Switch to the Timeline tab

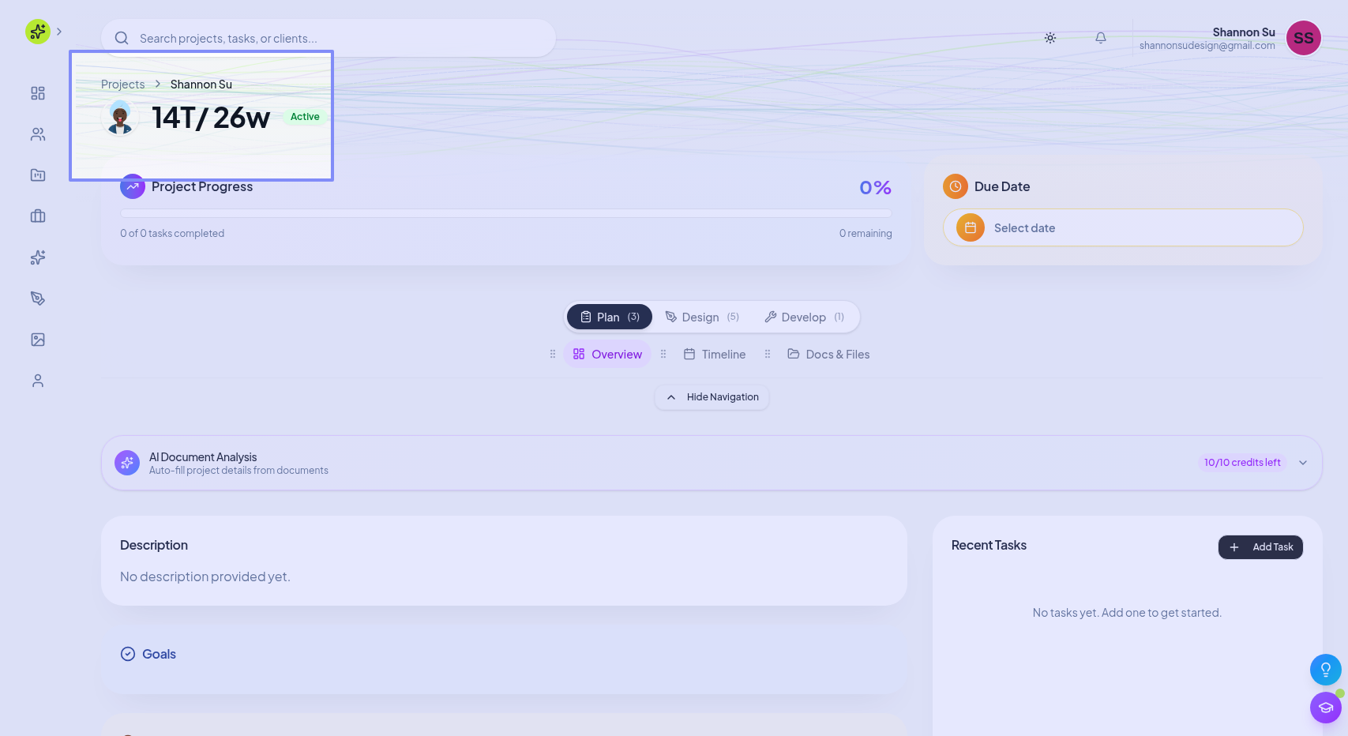tap(715, 355)
